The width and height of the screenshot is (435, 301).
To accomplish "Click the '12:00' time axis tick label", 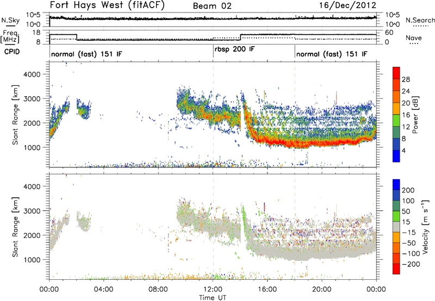I will click(213, 290).
